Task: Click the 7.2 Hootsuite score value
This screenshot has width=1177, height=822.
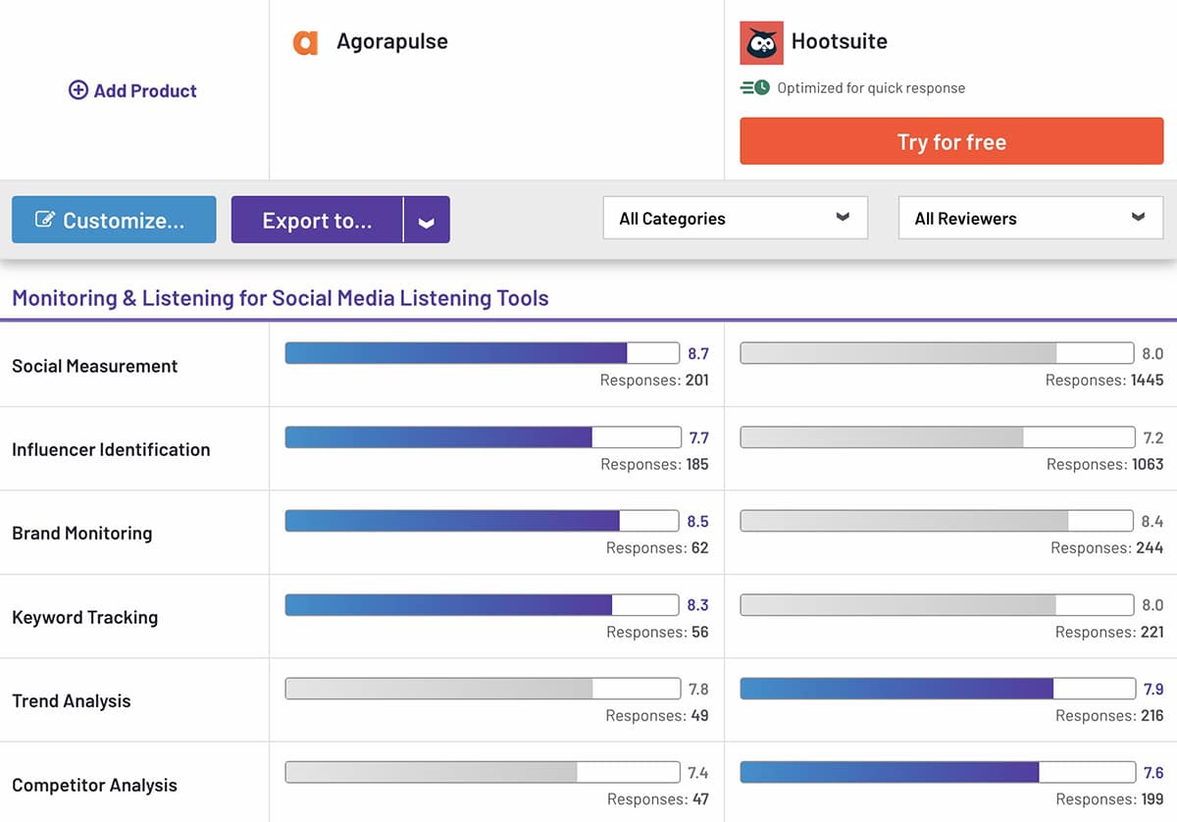Action: (1153, 437)
